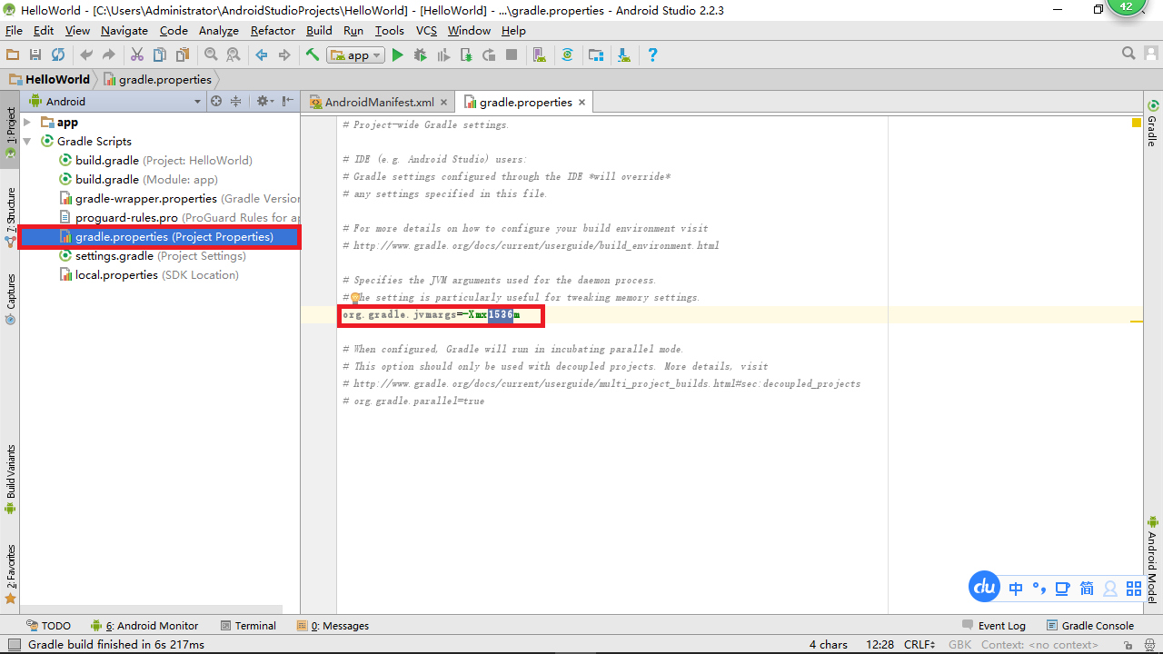
Task: Click the Find magnifier icon
Action: click(x=211, y=55)
